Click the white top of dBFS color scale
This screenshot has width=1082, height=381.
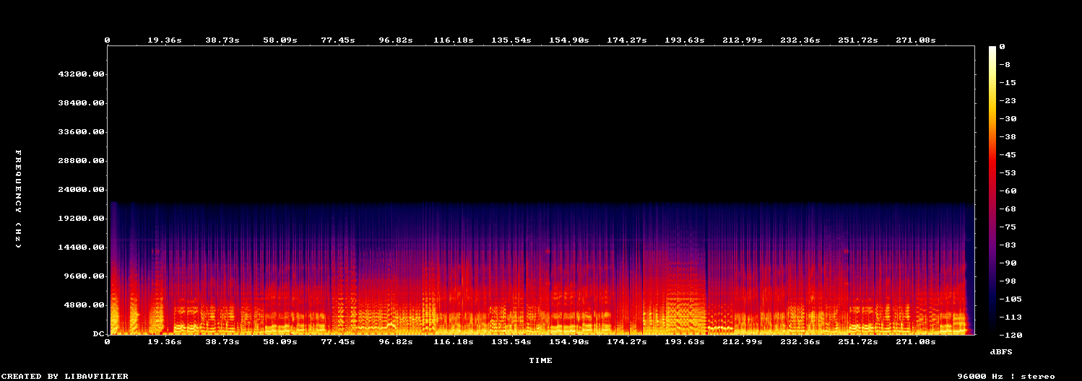[993, 48]
